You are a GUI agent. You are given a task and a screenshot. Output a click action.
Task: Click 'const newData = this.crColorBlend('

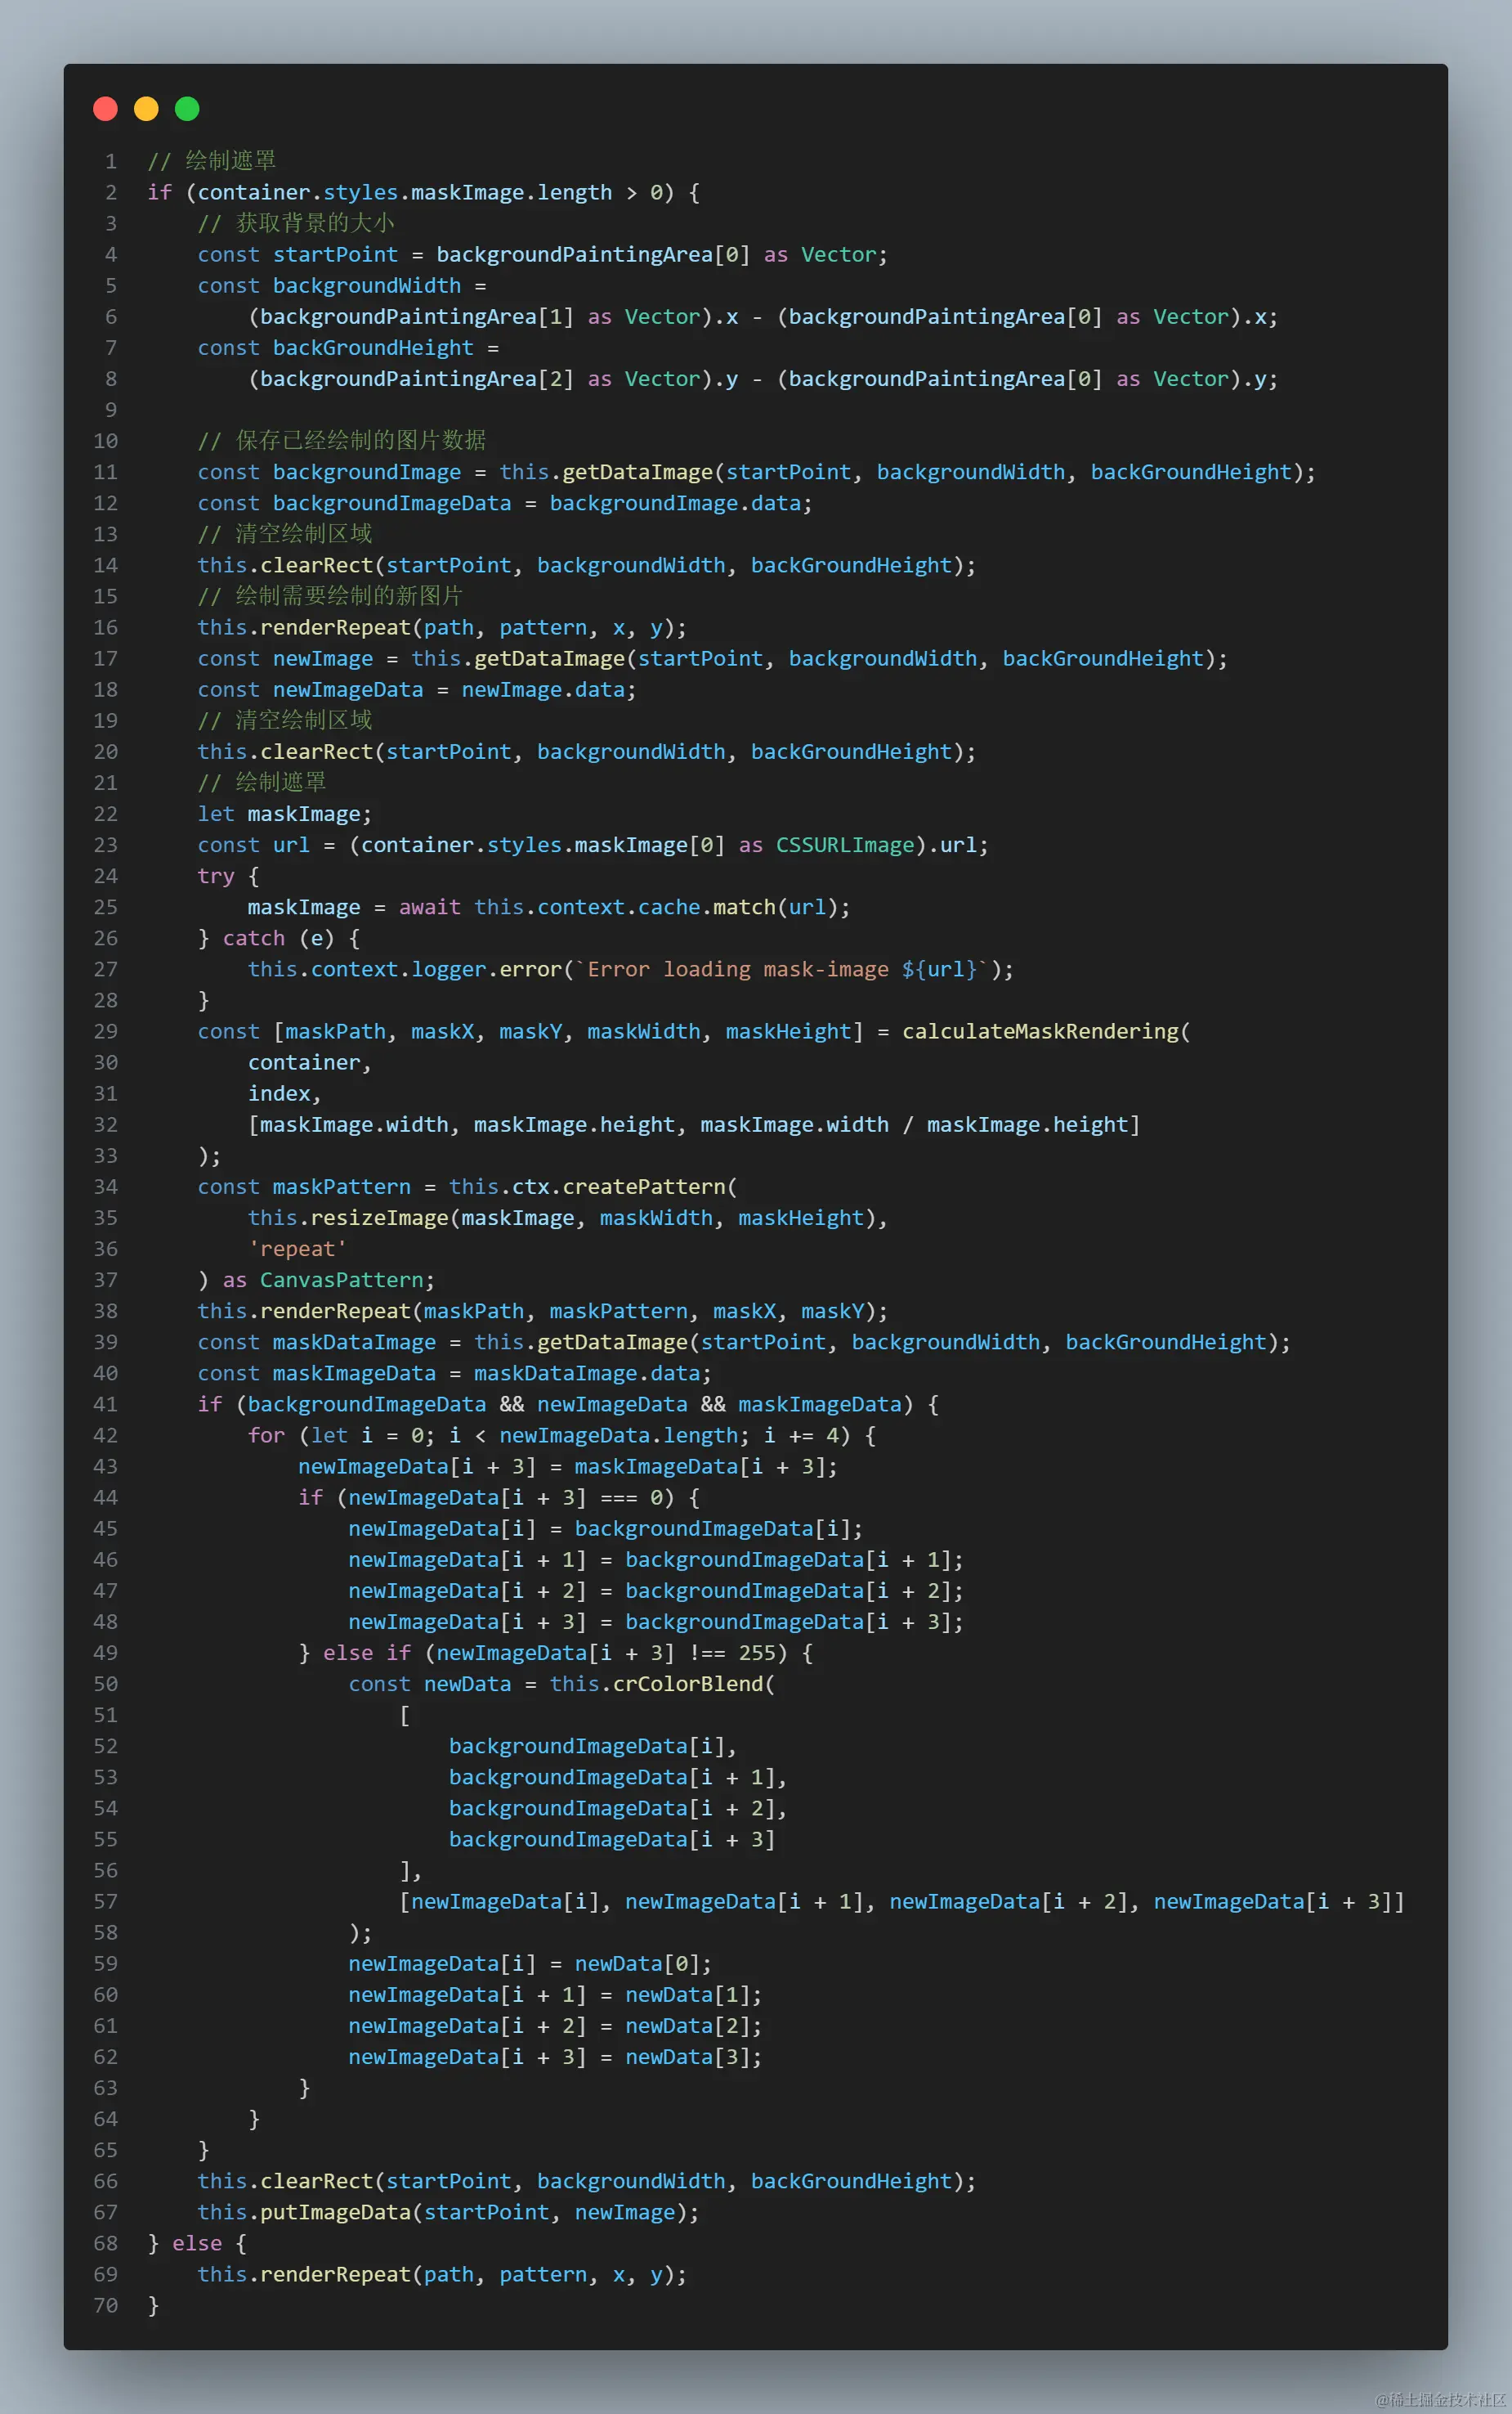[x=562, y=1684]
